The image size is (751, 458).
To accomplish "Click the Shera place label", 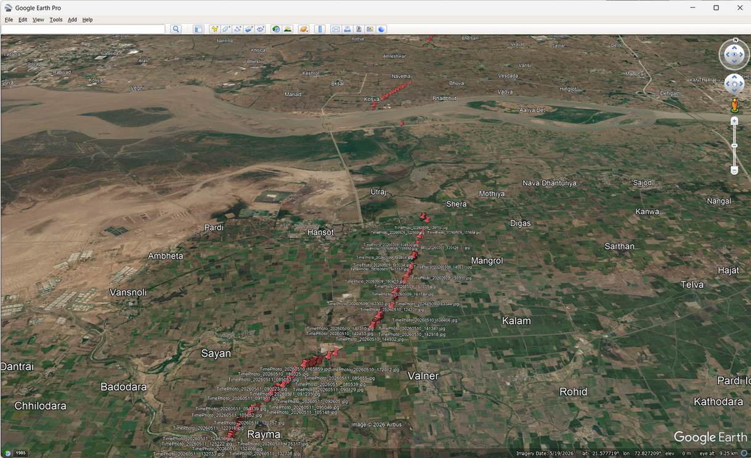I will click(x=457, y=204).
